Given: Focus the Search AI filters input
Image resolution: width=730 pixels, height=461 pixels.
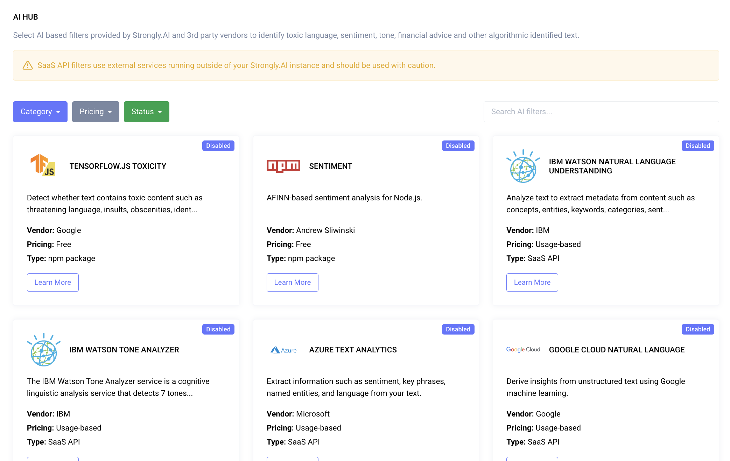Looking at the screenshot, I should click(x=601, y=112).
